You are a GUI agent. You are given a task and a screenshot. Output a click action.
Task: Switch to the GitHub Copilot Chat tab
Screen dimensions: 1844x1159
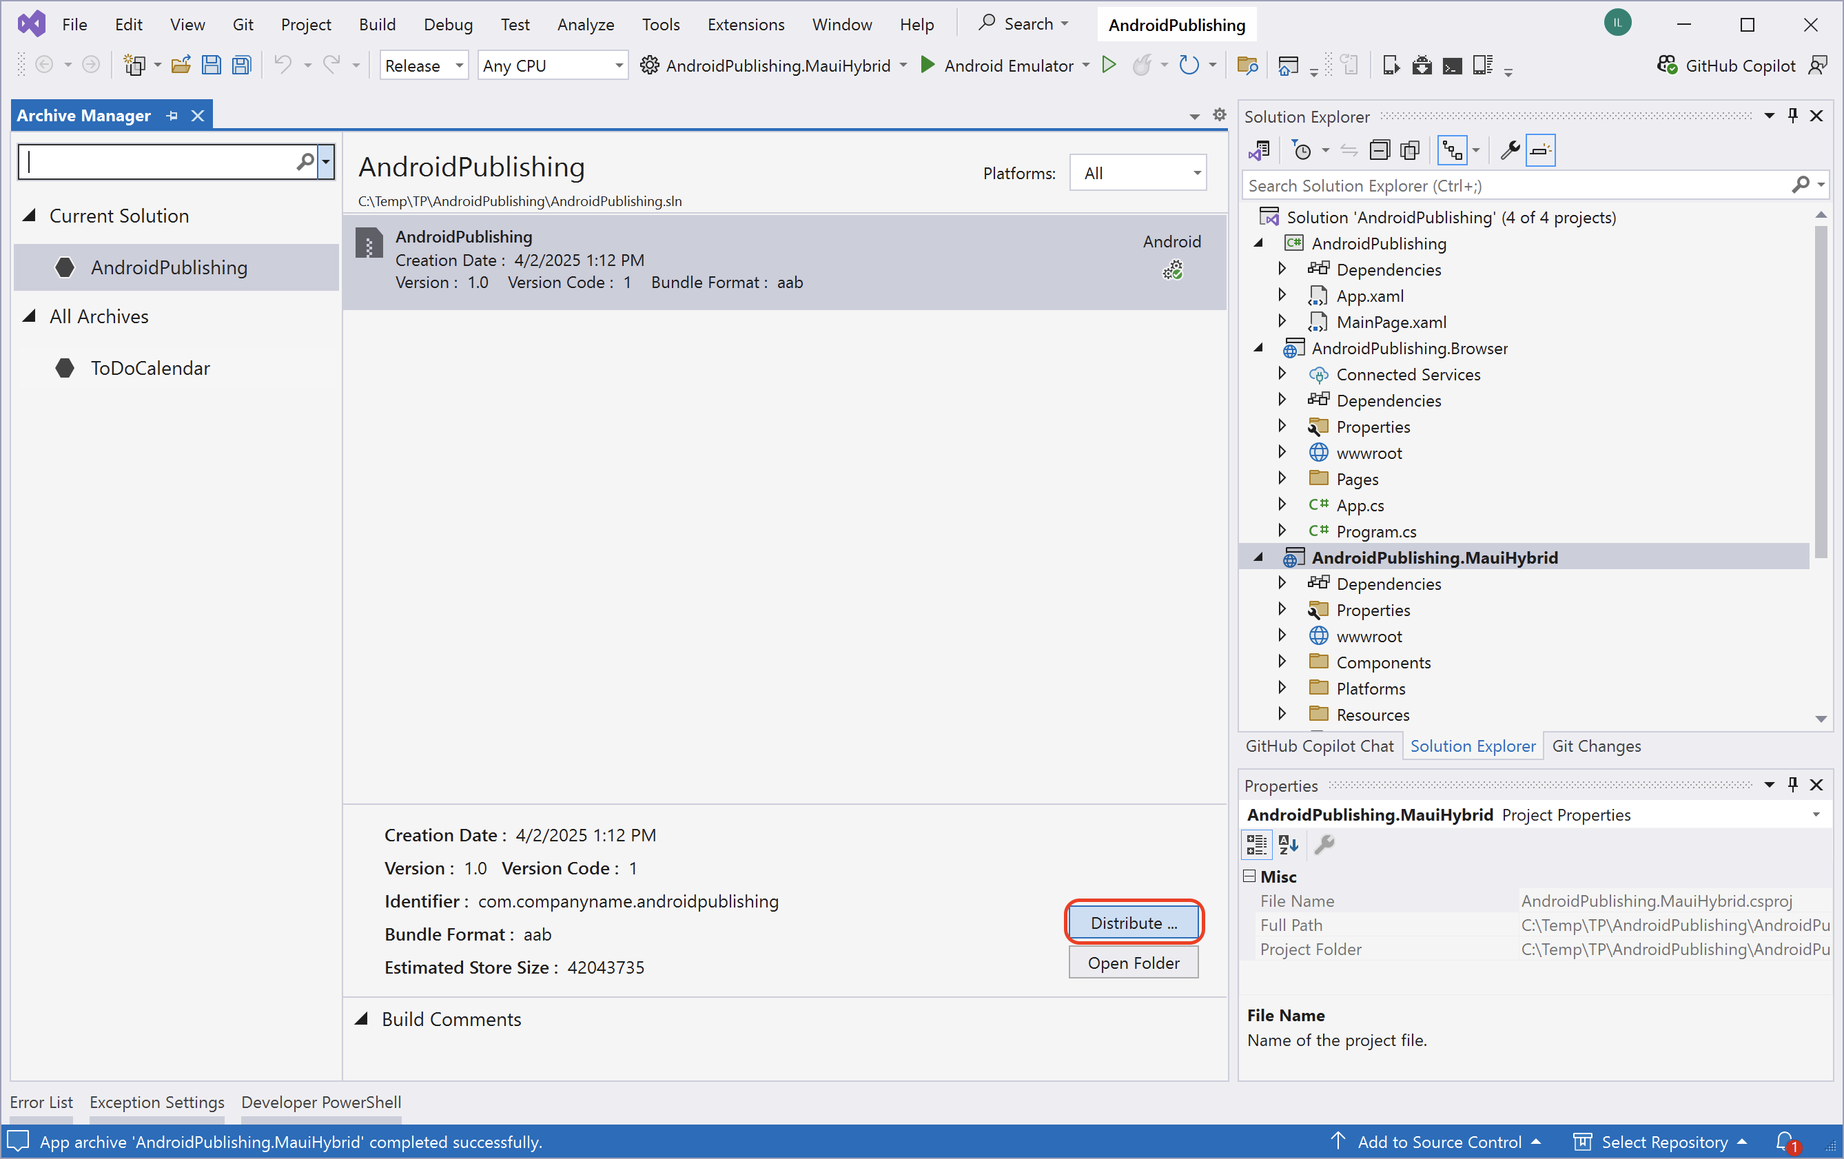(1320, 746)
